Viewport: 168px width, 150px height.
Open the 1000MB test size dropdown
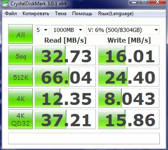click(68, 30)
